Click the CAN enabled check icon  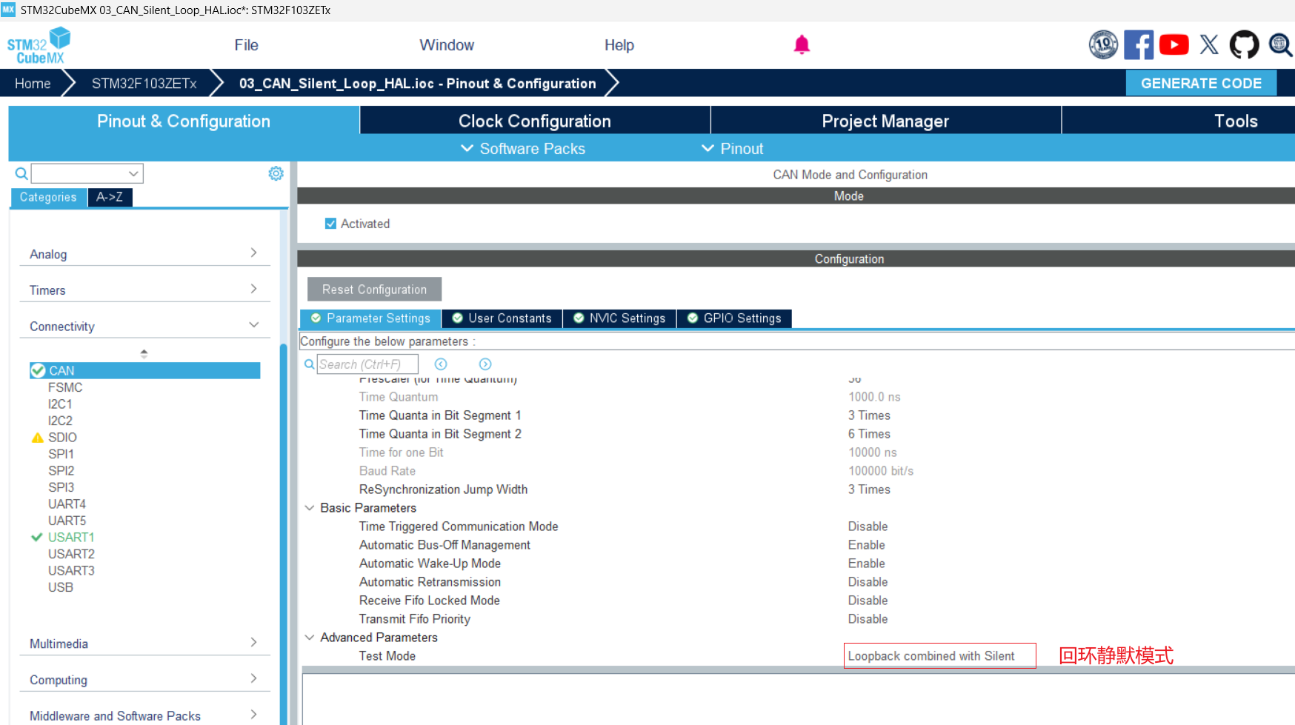coord(38,370)
